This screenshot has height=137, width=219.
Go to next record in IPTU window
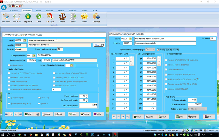click(123, 117)
